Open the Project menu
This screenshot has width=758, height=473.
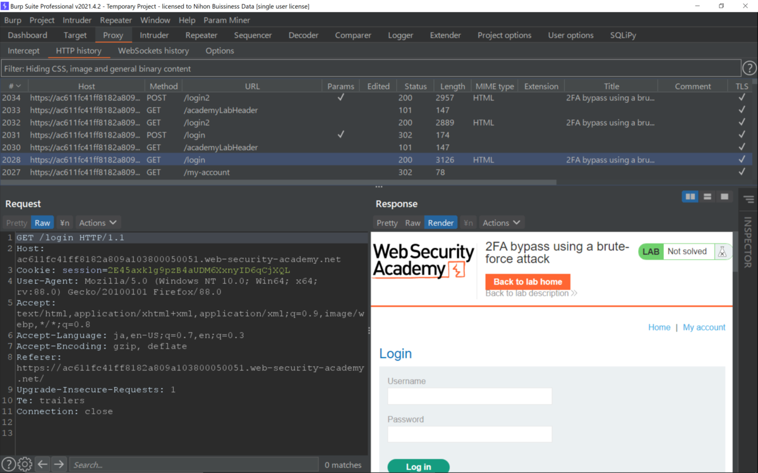click(x=42, y=20)
